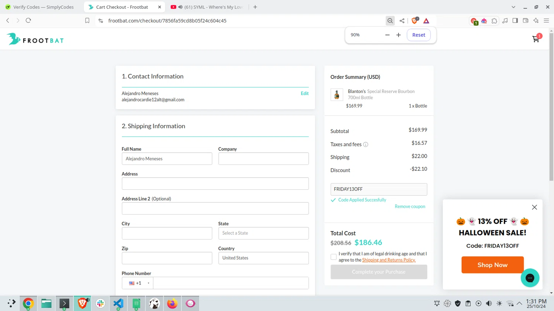Focus the Zip field
554x311 pixels.
(x=167, y=258)
